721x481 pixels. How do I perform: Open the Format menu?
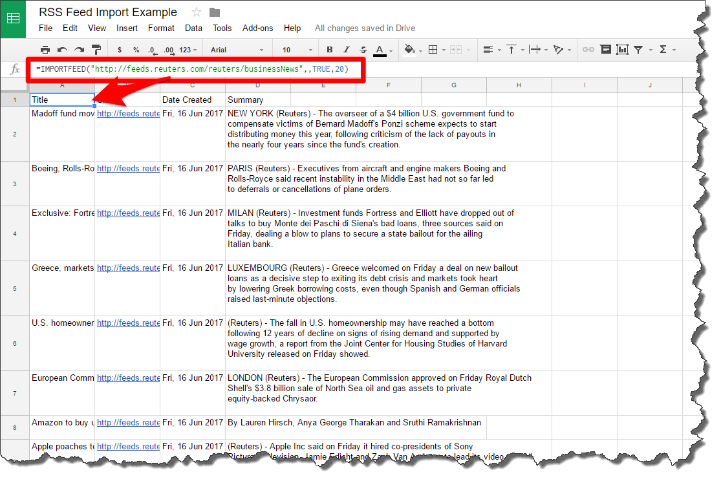[x=161, y=28]
